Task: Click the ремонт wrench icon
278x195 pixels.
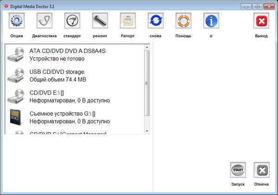Action: click(100, 21)
